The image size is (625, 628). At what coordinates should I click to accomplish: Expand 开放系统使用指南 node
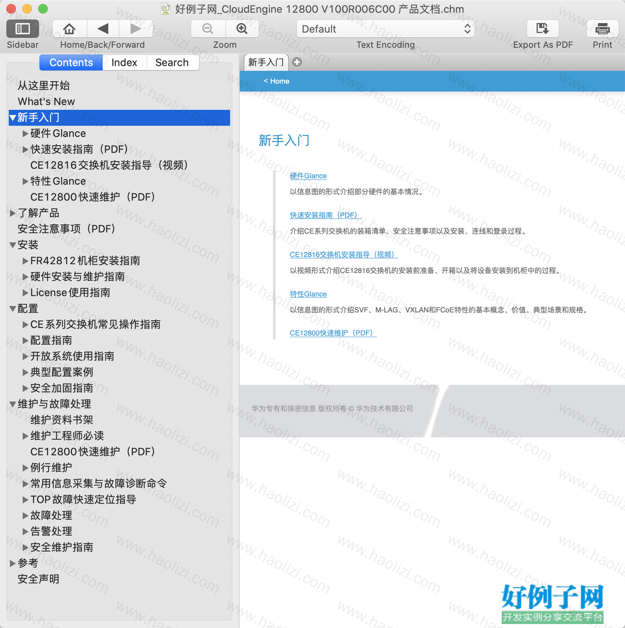[25, 356]
